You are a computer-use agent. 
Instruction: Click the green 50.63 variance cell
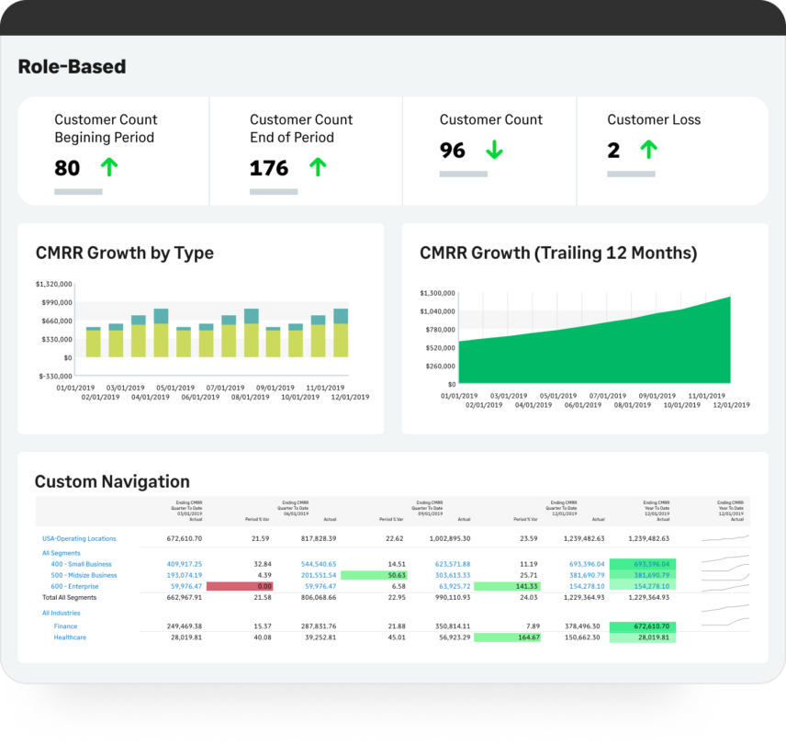point(374,575)
